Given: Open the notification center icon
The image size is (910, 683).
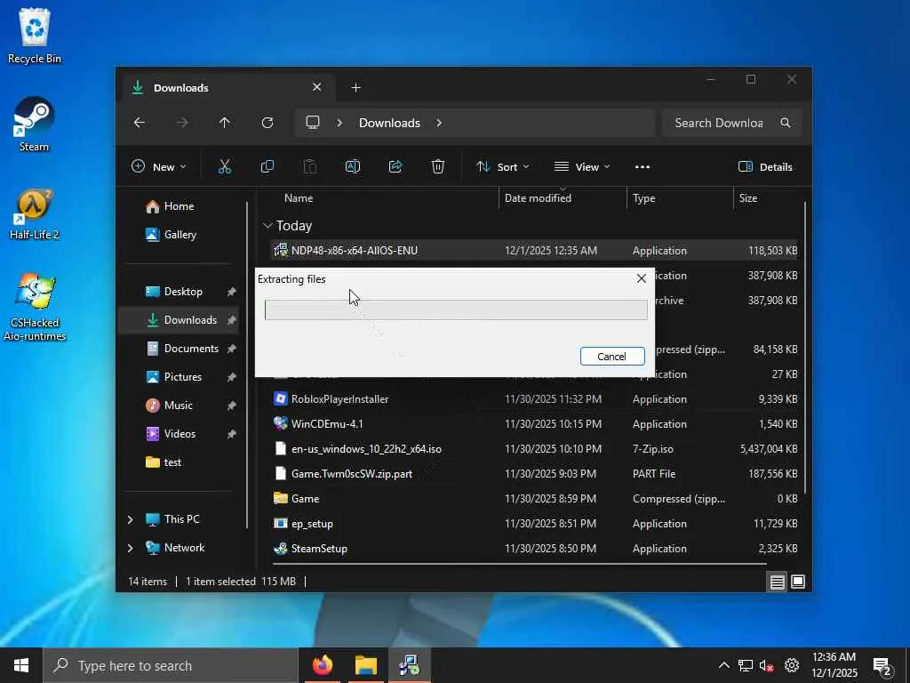Looking at the screenshot, I should 882,666.
